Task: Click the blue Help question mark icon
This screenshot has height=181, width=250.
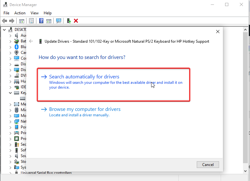Action: (x=41, y=21)
